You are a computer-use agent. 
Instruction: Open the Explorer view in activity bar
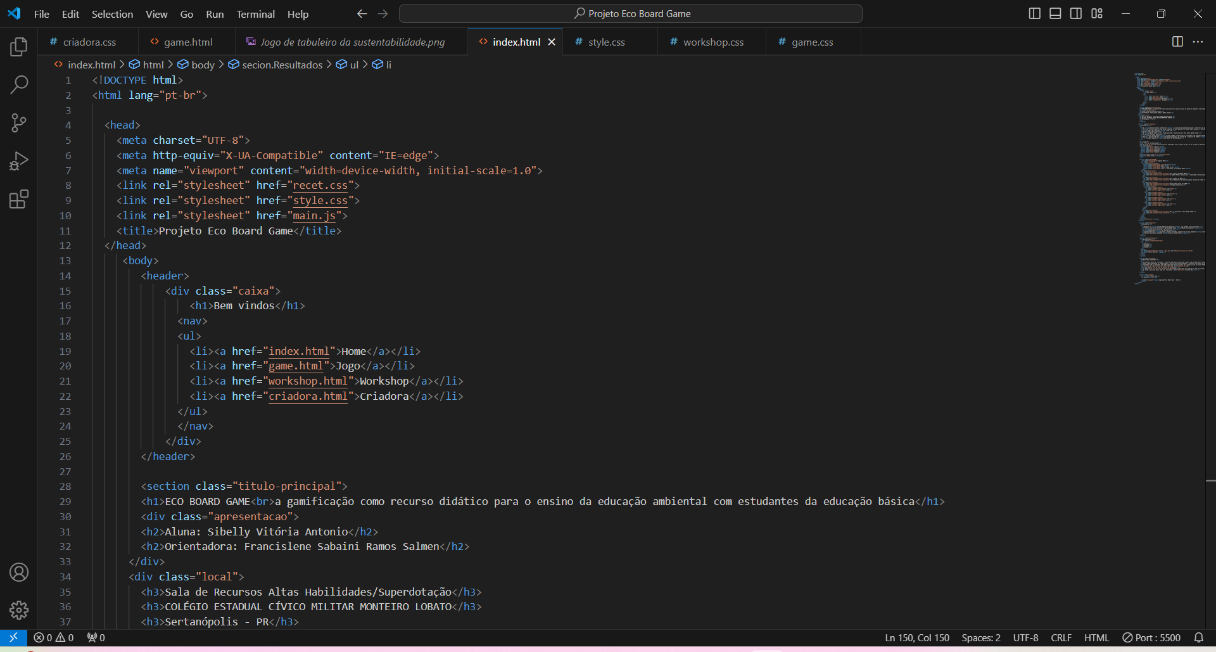tap(19, 46)
